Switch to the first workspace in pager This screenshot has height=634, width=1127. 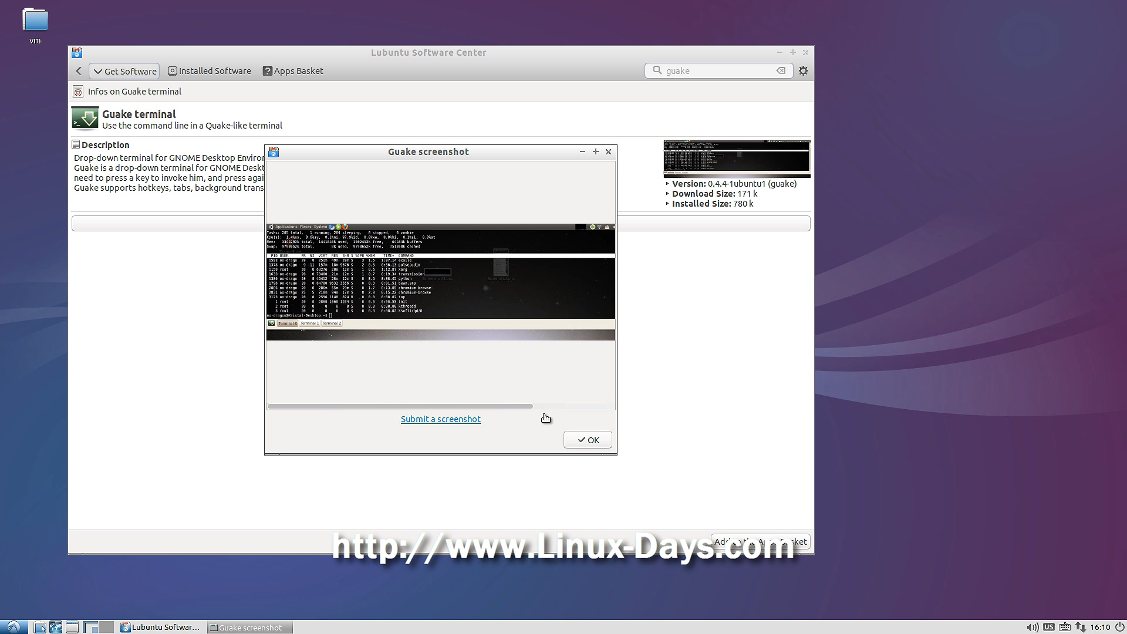90,627
